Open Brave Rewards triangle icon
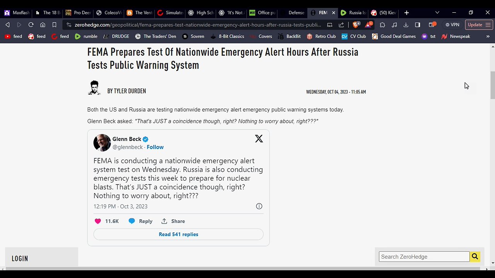 pyautogui.click(x=369, y=25)
